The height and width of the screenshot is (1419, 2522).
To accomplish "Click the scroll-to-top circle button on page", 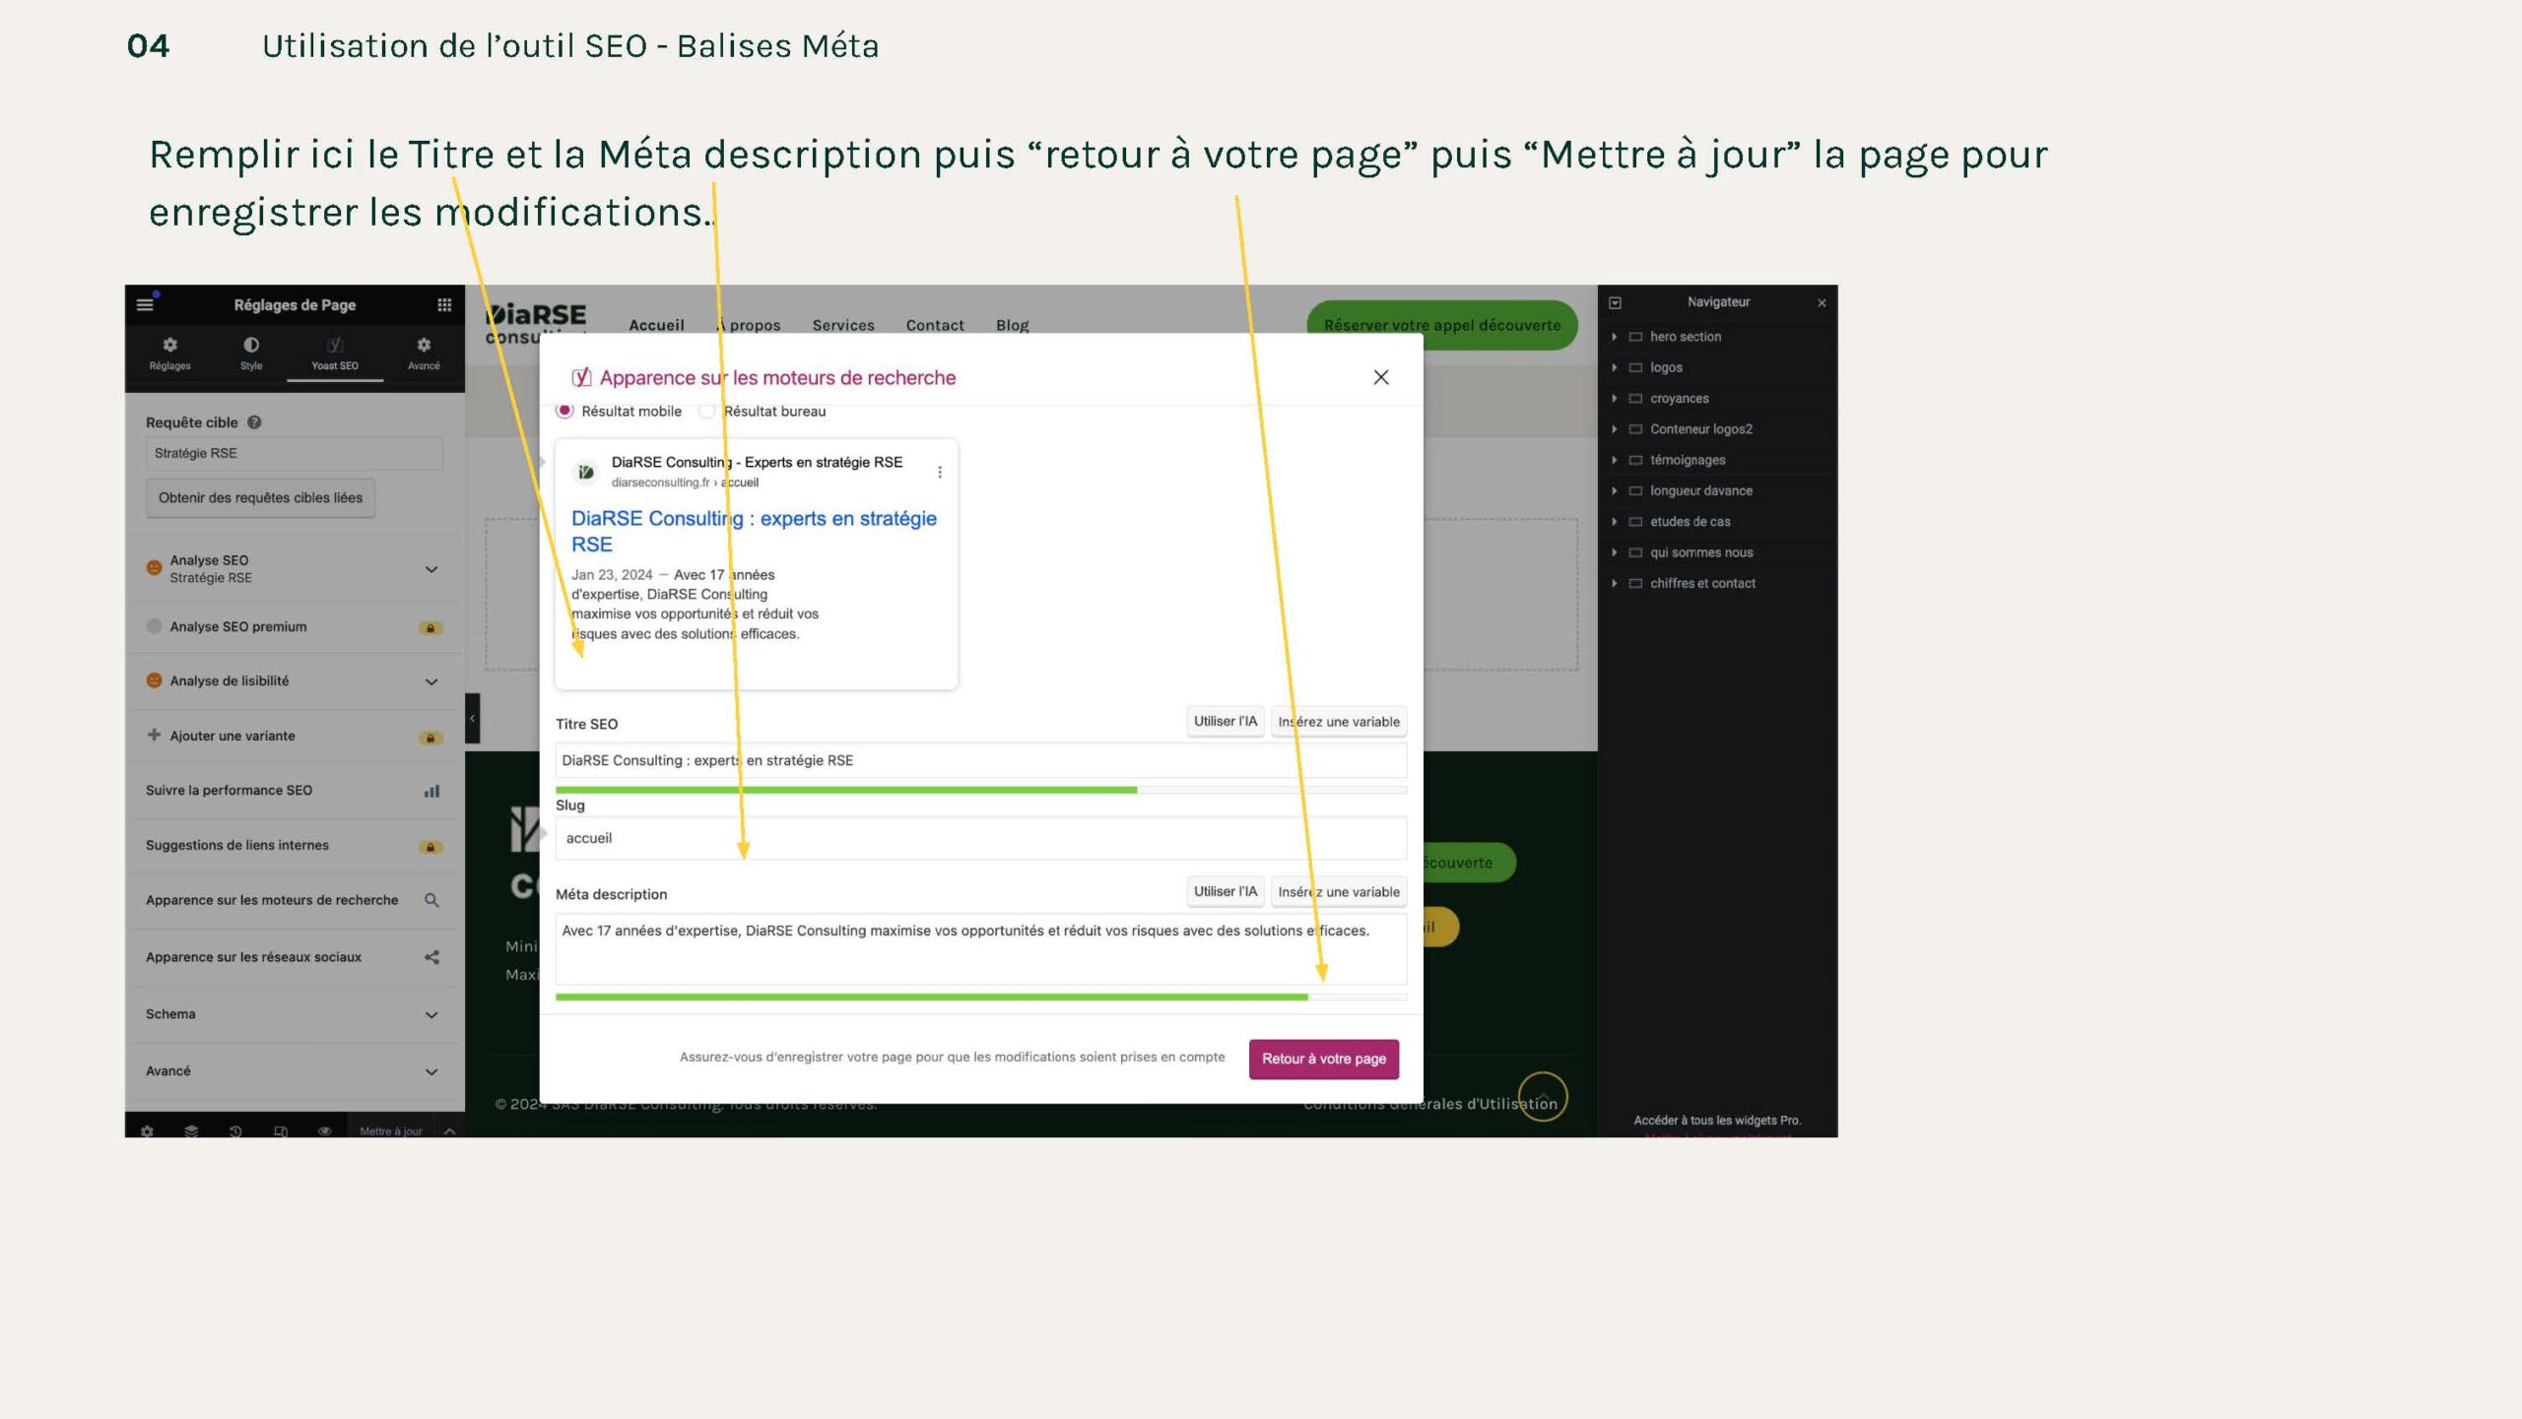I will click(1543, 1096).
